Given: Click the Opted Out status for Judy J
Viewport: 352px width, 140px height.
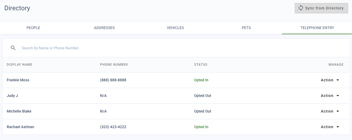Looking at the screenshot, I should 202,96.
